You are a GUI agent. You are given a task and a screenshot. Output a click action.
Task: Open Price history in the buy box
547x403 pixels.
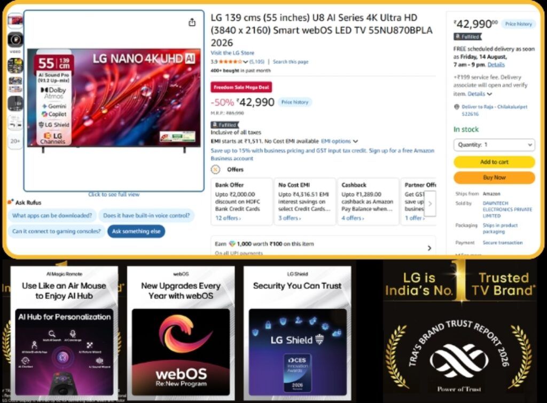518,24
